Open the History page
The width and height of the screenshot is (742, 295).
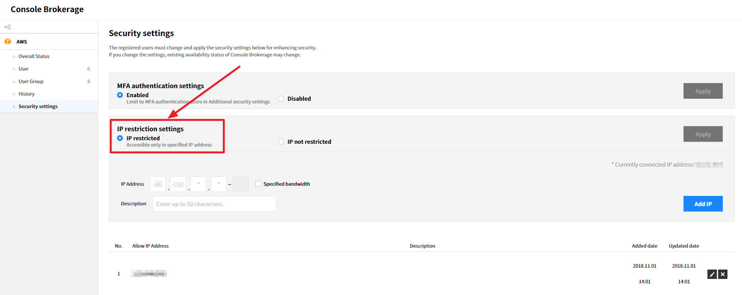(26, 94)
